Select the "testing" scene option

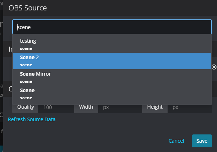tap(112, 44)
